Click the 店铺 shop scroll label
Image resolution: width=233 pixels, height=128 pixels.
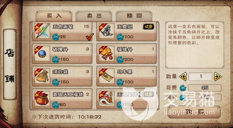tap(10, 64)
